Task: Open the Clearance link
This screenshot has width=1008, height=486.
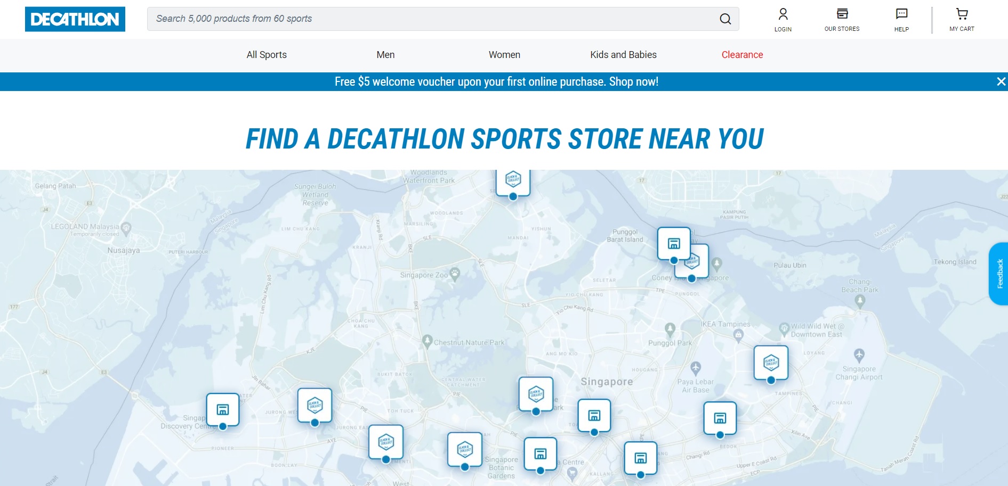Action: click(742, 55)
